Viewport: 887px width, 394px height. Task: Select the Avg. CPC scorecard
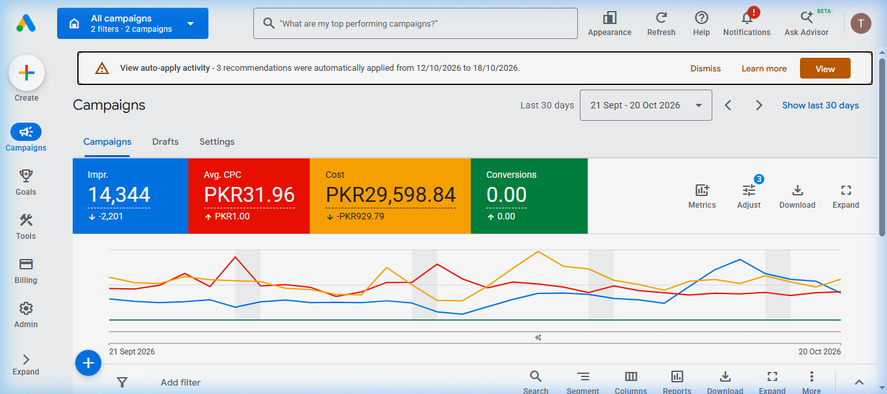249,196
